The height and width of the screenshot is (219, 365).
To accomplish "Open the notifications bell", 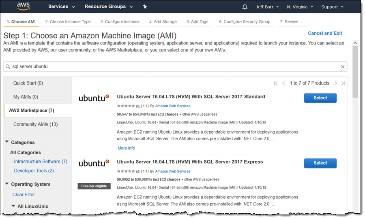I will [x=245, y=7].
